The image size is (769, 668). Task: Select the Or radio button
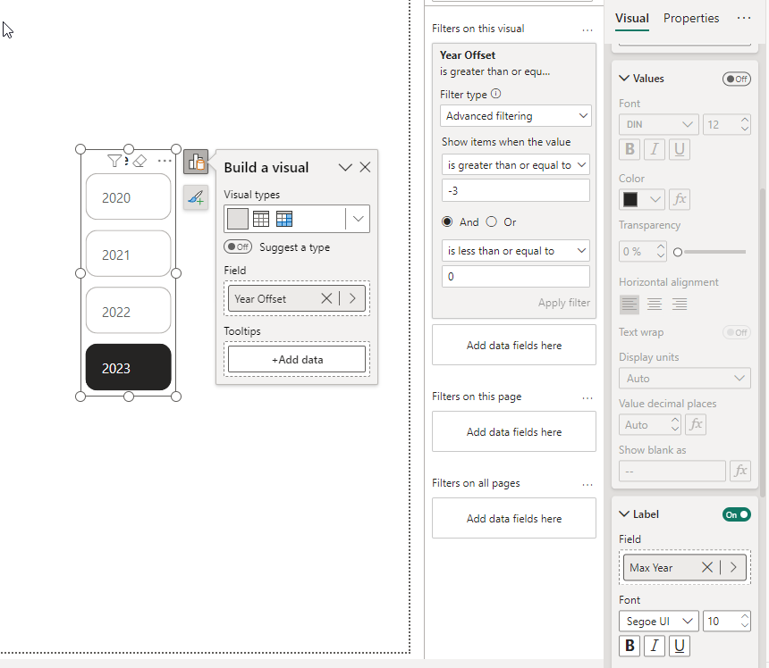point(492,221)
